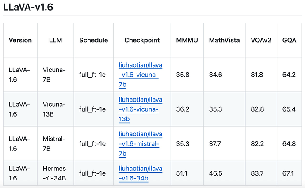Viewport: 305px width, 188px height.
Task: Open the llava-v1.6-vicuna-7b checkpoint link
Action: pyautogui.click(x=141, y=75)
